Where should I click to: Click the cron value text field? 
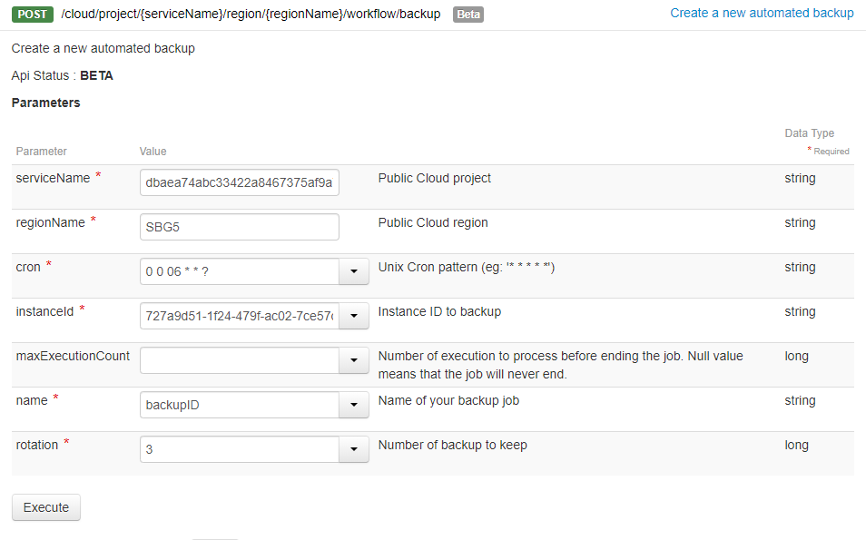coord(239,271)
